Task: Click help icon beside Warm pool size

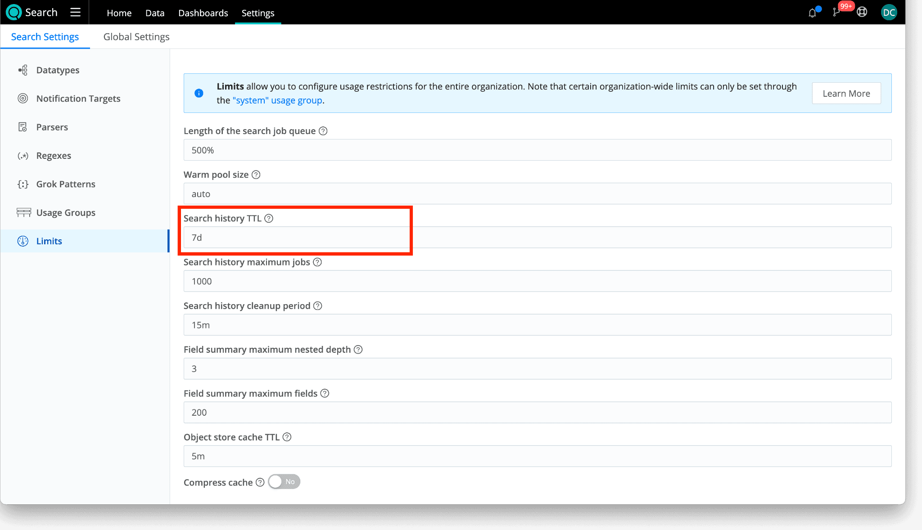Action: (x=256, y=175)
